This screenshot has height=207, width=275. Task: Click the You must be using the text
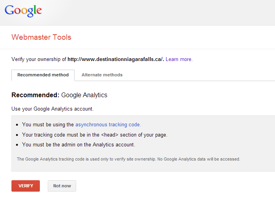pyautogui.click(x=48, y=125)
